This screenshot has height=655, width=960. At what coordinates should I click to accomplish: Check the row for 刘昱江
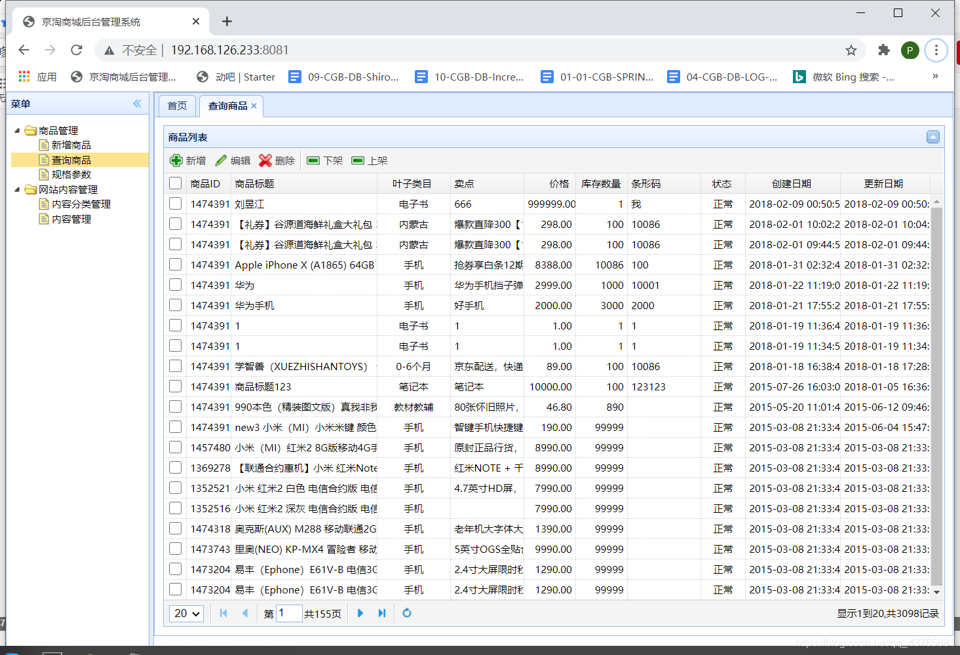point(175,204)
